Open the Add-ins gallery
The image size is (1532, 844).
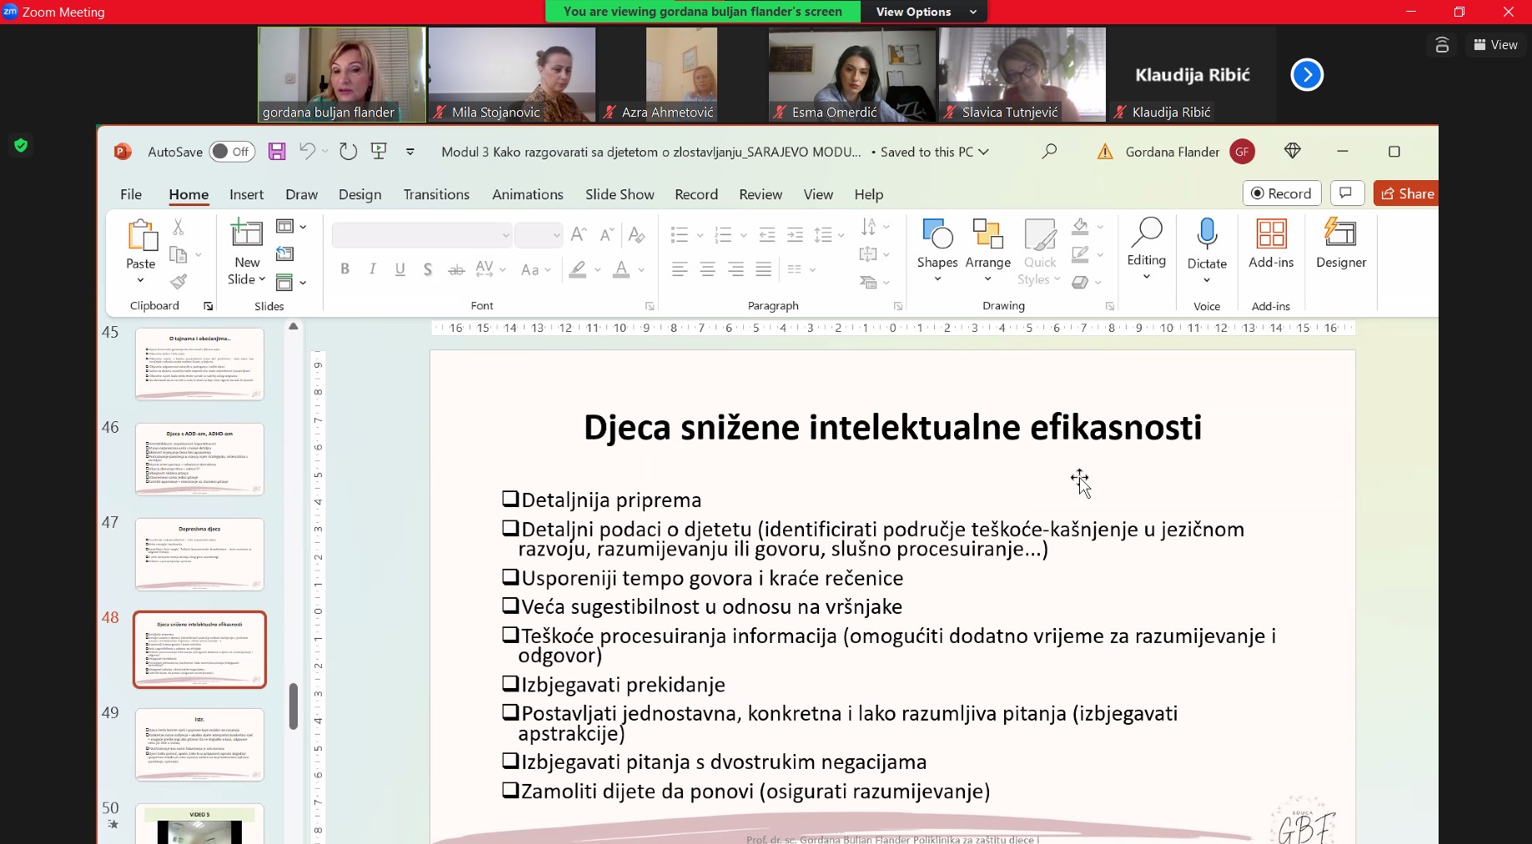point(1270,244)
